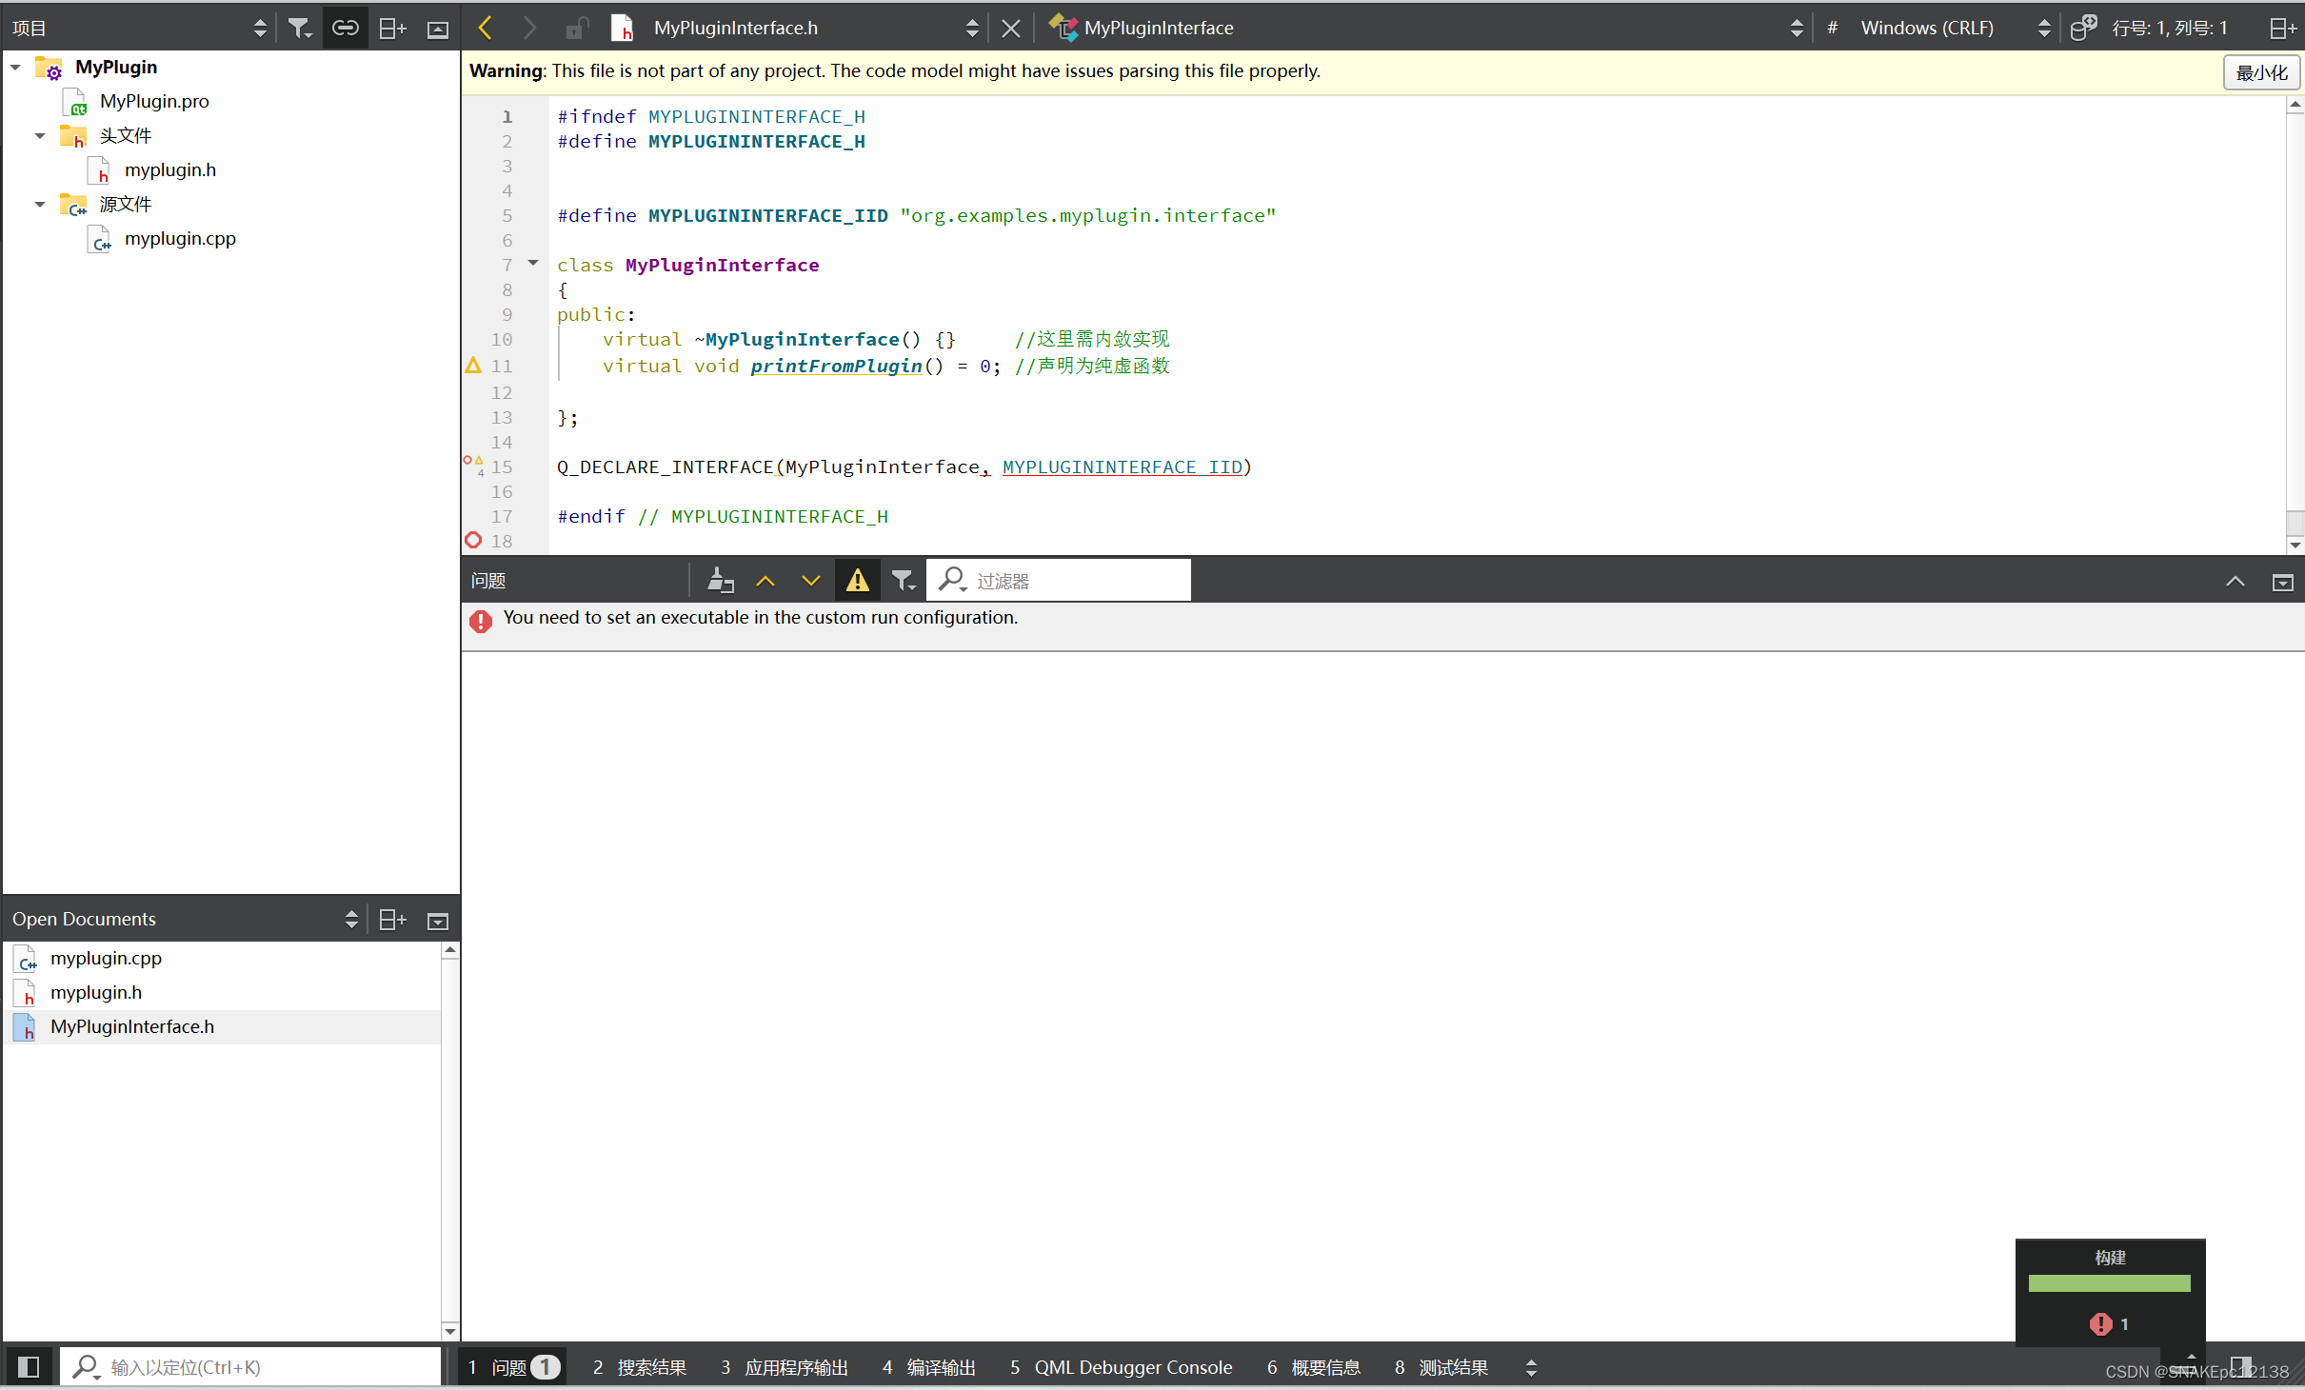The image size is (2305, 1390).
Task: Click the warning marker on line 11
Action: (473, 366)
